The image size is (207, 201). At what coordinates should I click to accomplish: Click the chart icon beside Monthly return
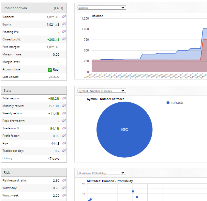point(64,106)
